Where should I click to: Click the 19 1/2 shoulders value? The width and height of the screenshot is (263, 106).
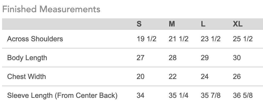click(147, 39)
